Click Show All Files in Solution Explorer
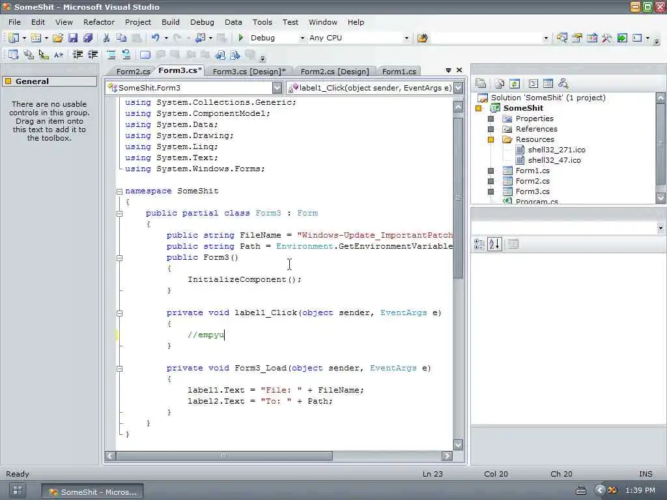The height and width of the screenshot is (500, 667). click(500, 84)
